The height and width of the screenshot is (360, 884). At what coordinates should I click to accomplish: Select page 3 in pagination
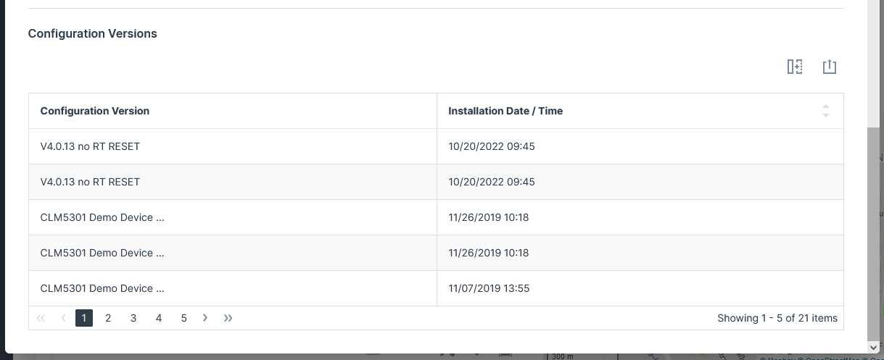[133, 318]
